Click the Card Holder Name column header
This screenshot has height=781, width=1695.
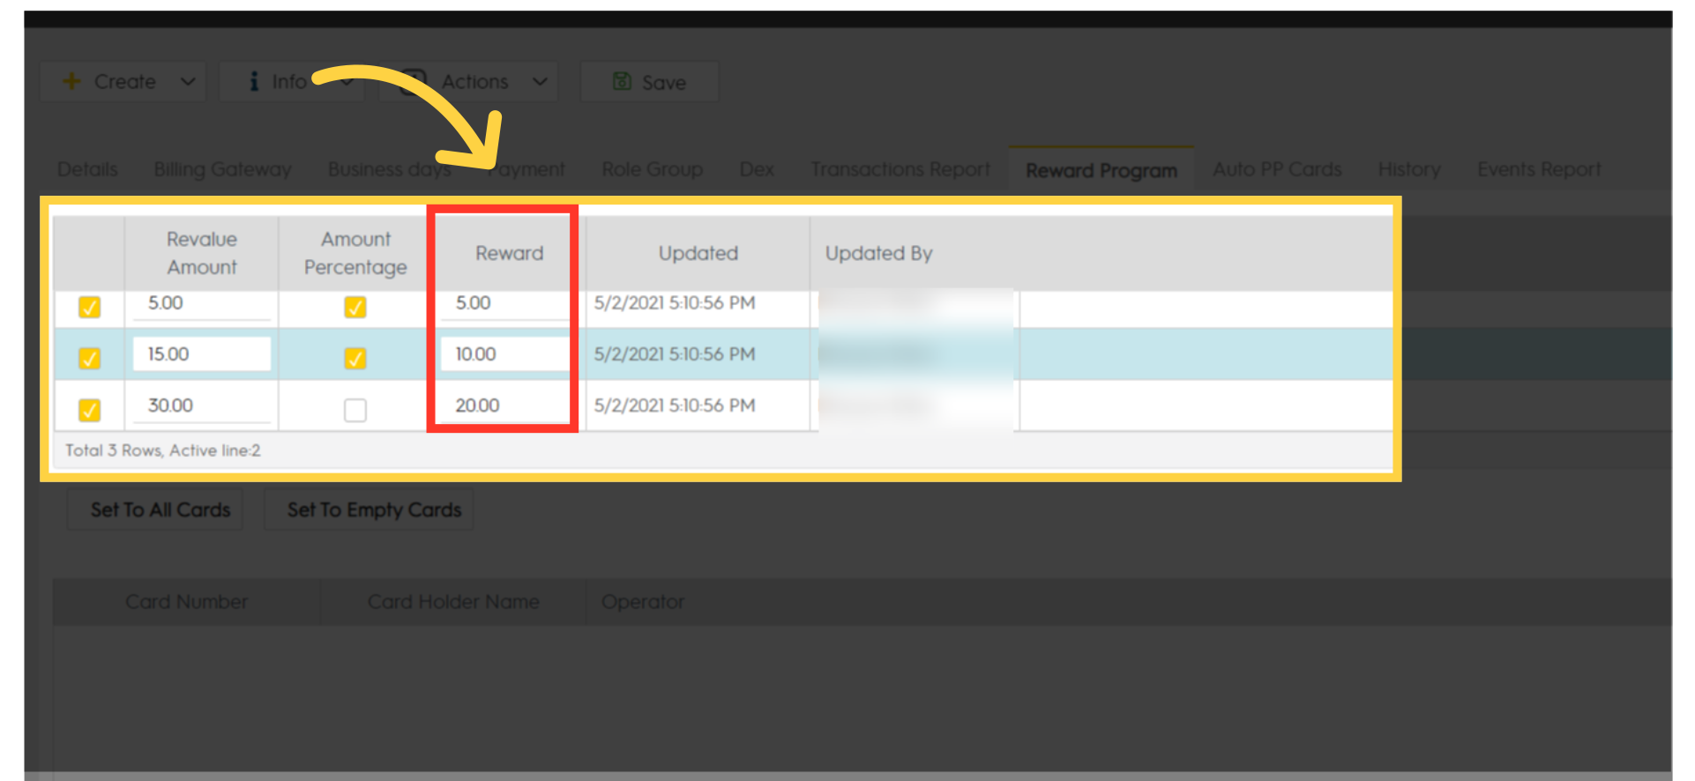[453, 601]
